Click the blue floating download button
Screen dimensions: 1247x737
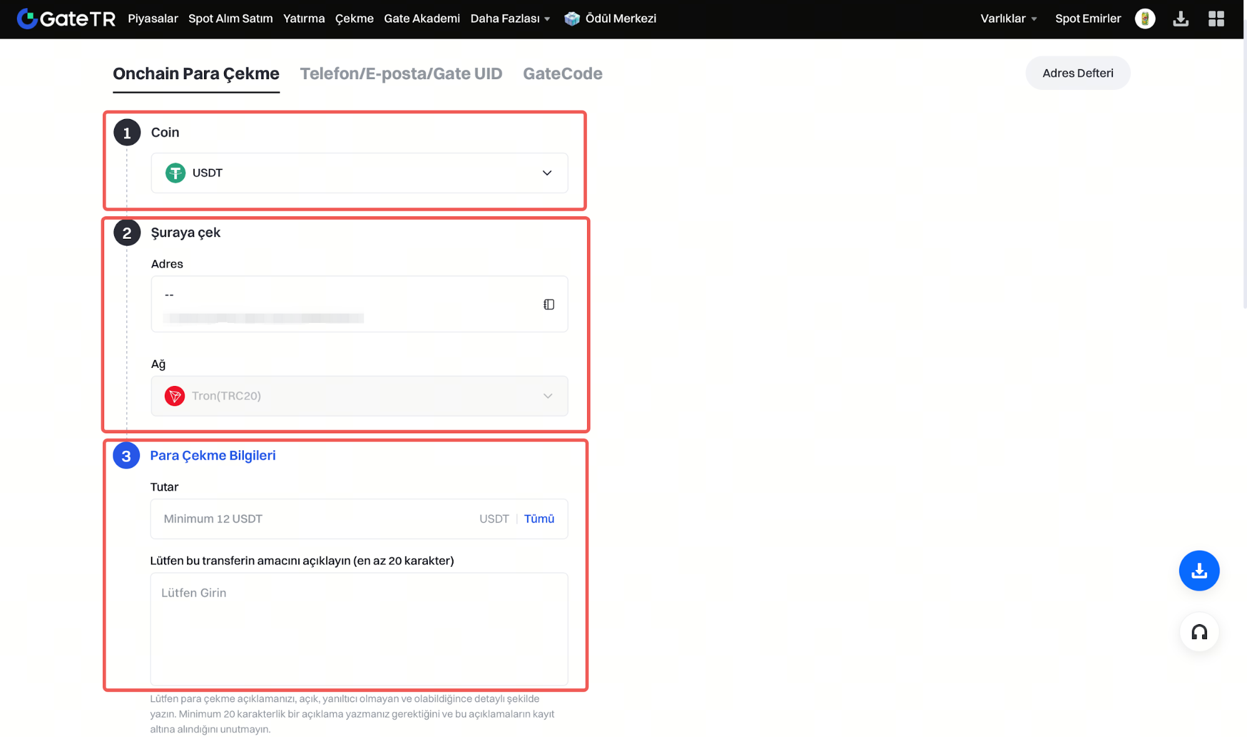point(1198,571)
